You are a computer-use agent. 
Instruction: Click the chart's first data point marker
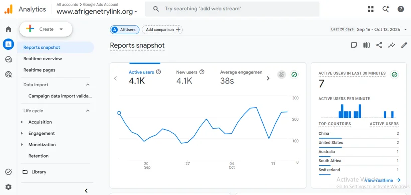[119, 113]
